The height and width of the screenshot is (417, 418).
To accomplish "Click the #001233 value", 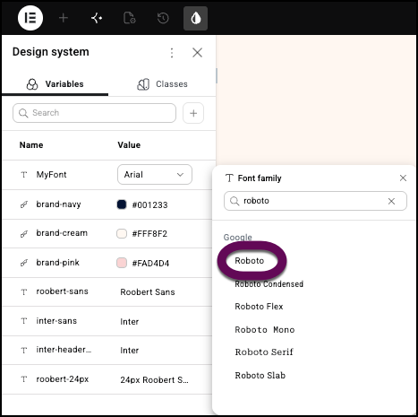I will [x=149, y=205].
